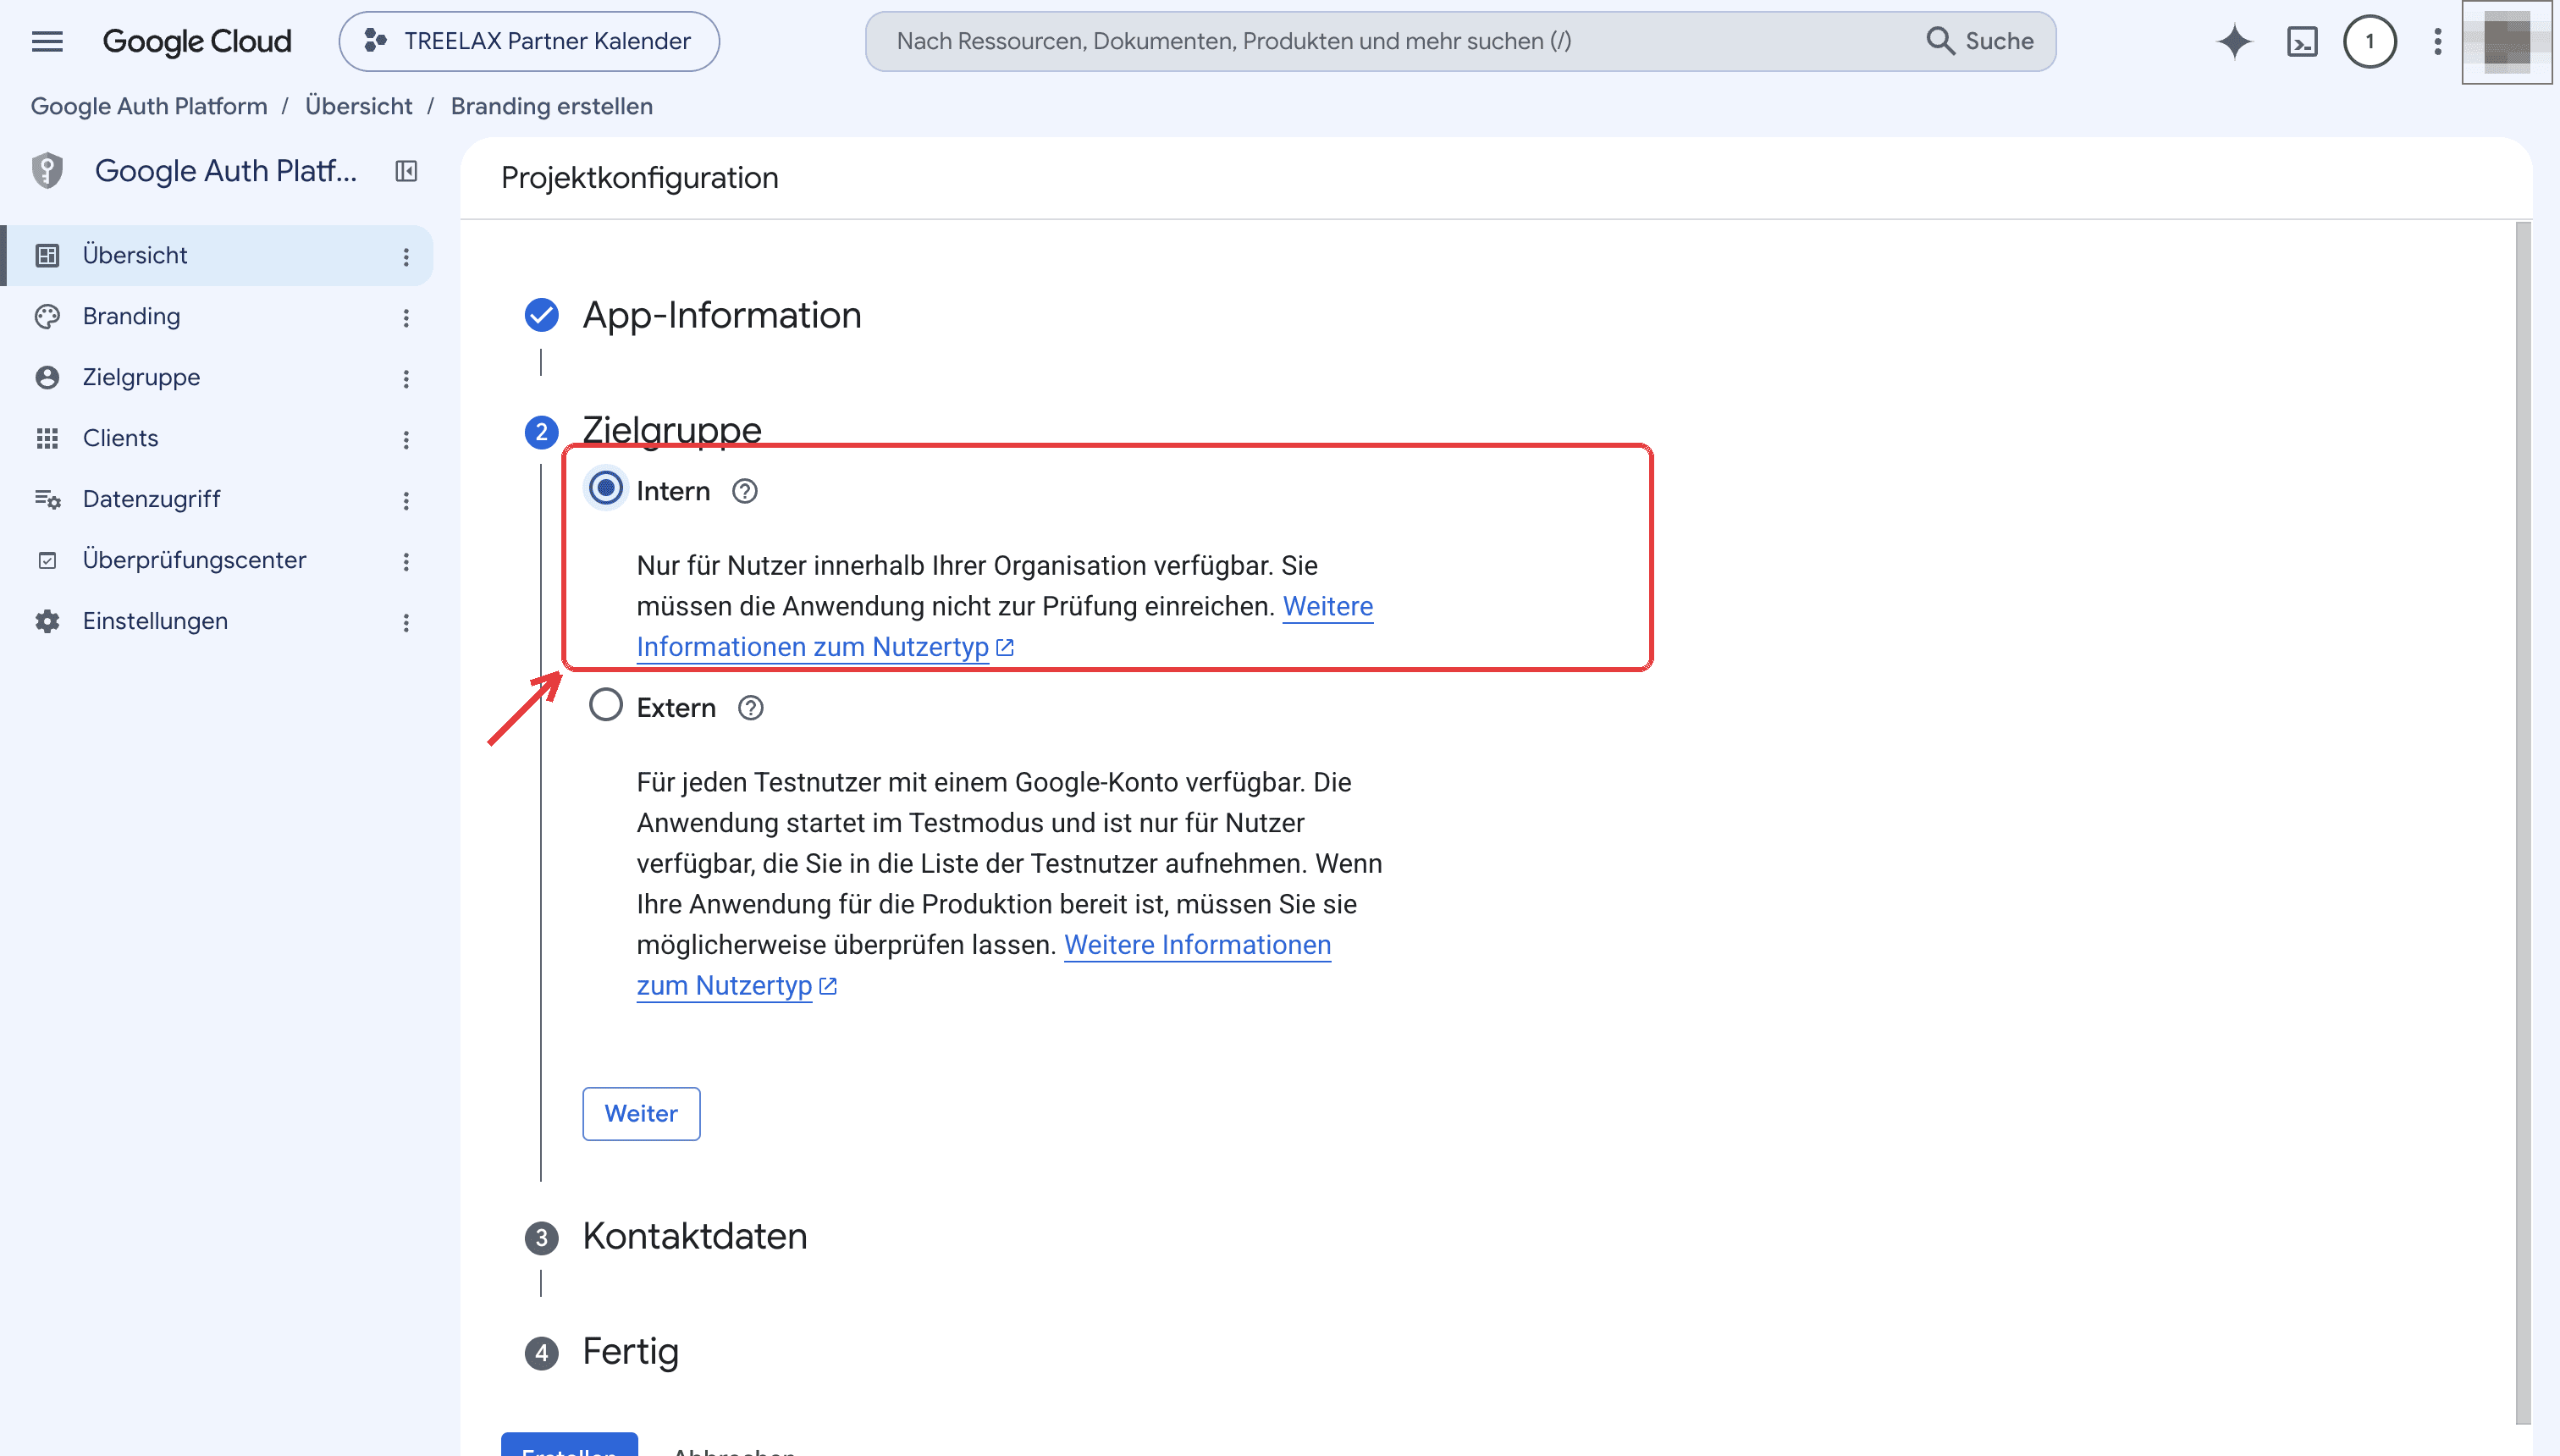Viewport: 2560px width, 1456px height.
Task: Open more options for Überprüfungscenter item
Action: 406,562
